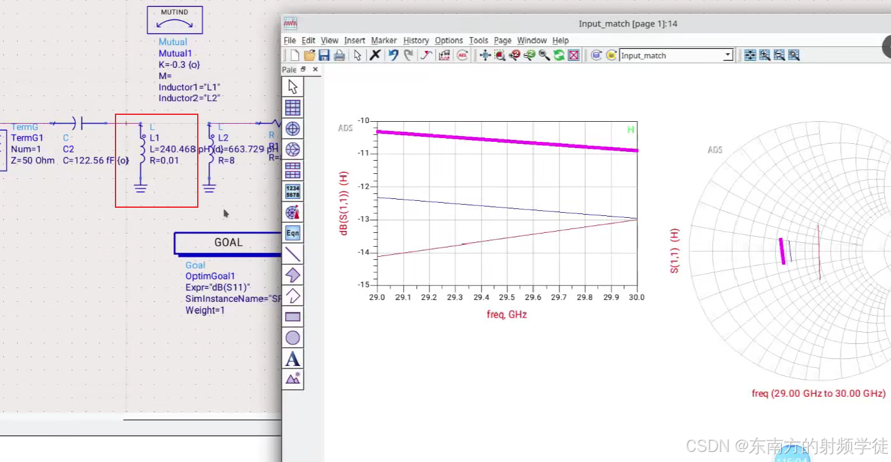The image size is (891, 462).
Task: Open the Help menu
Action: (x=561, y=40)
